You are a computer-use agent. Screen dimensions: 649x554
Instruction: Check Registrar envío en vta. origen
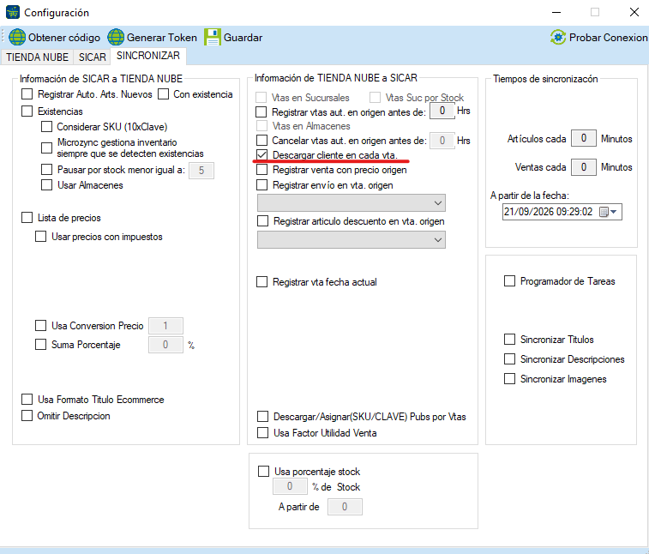[262, 184]
